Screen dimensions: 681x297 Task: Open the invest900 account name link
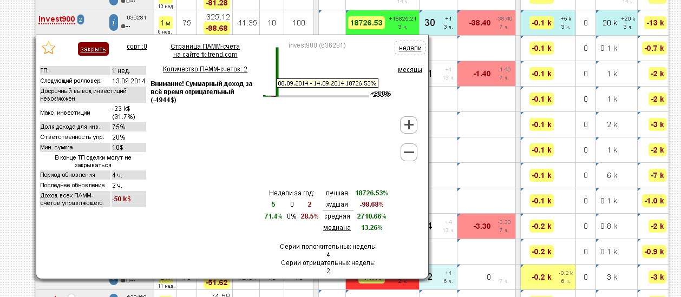click(x=56, y=20)
